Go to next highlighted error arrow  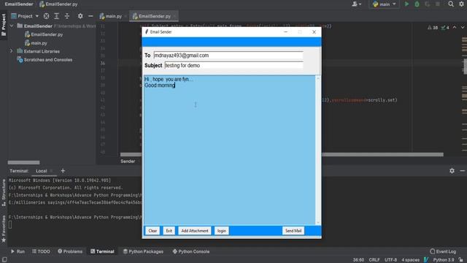[x=463, y=27]
